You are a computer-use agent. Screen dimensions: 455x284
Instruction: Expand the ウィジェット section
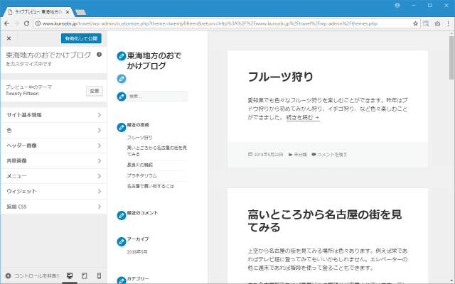tap(53, 191)
